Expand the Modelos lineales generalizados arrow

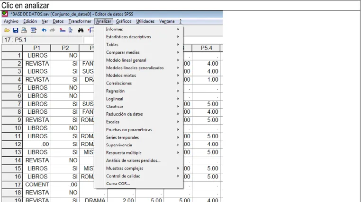point(178,67)
